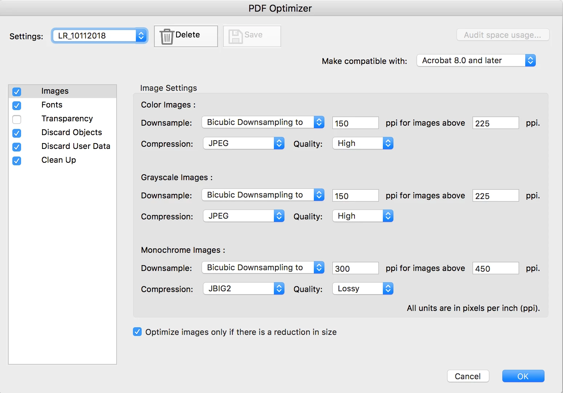The width and height of the screenshot is (563, 393).
Task: Click Grayscale Images threshold ppi field 225
Action: [x=495, y=195]
